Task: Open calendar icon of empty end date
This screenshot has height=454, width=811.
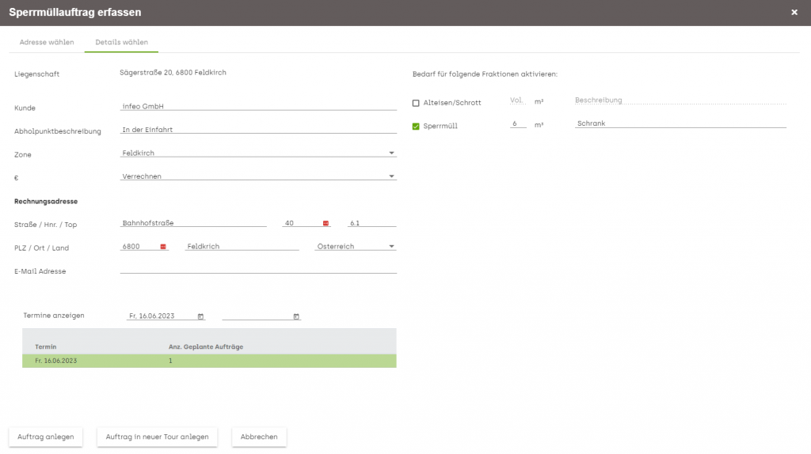Action: click(296, 316)
